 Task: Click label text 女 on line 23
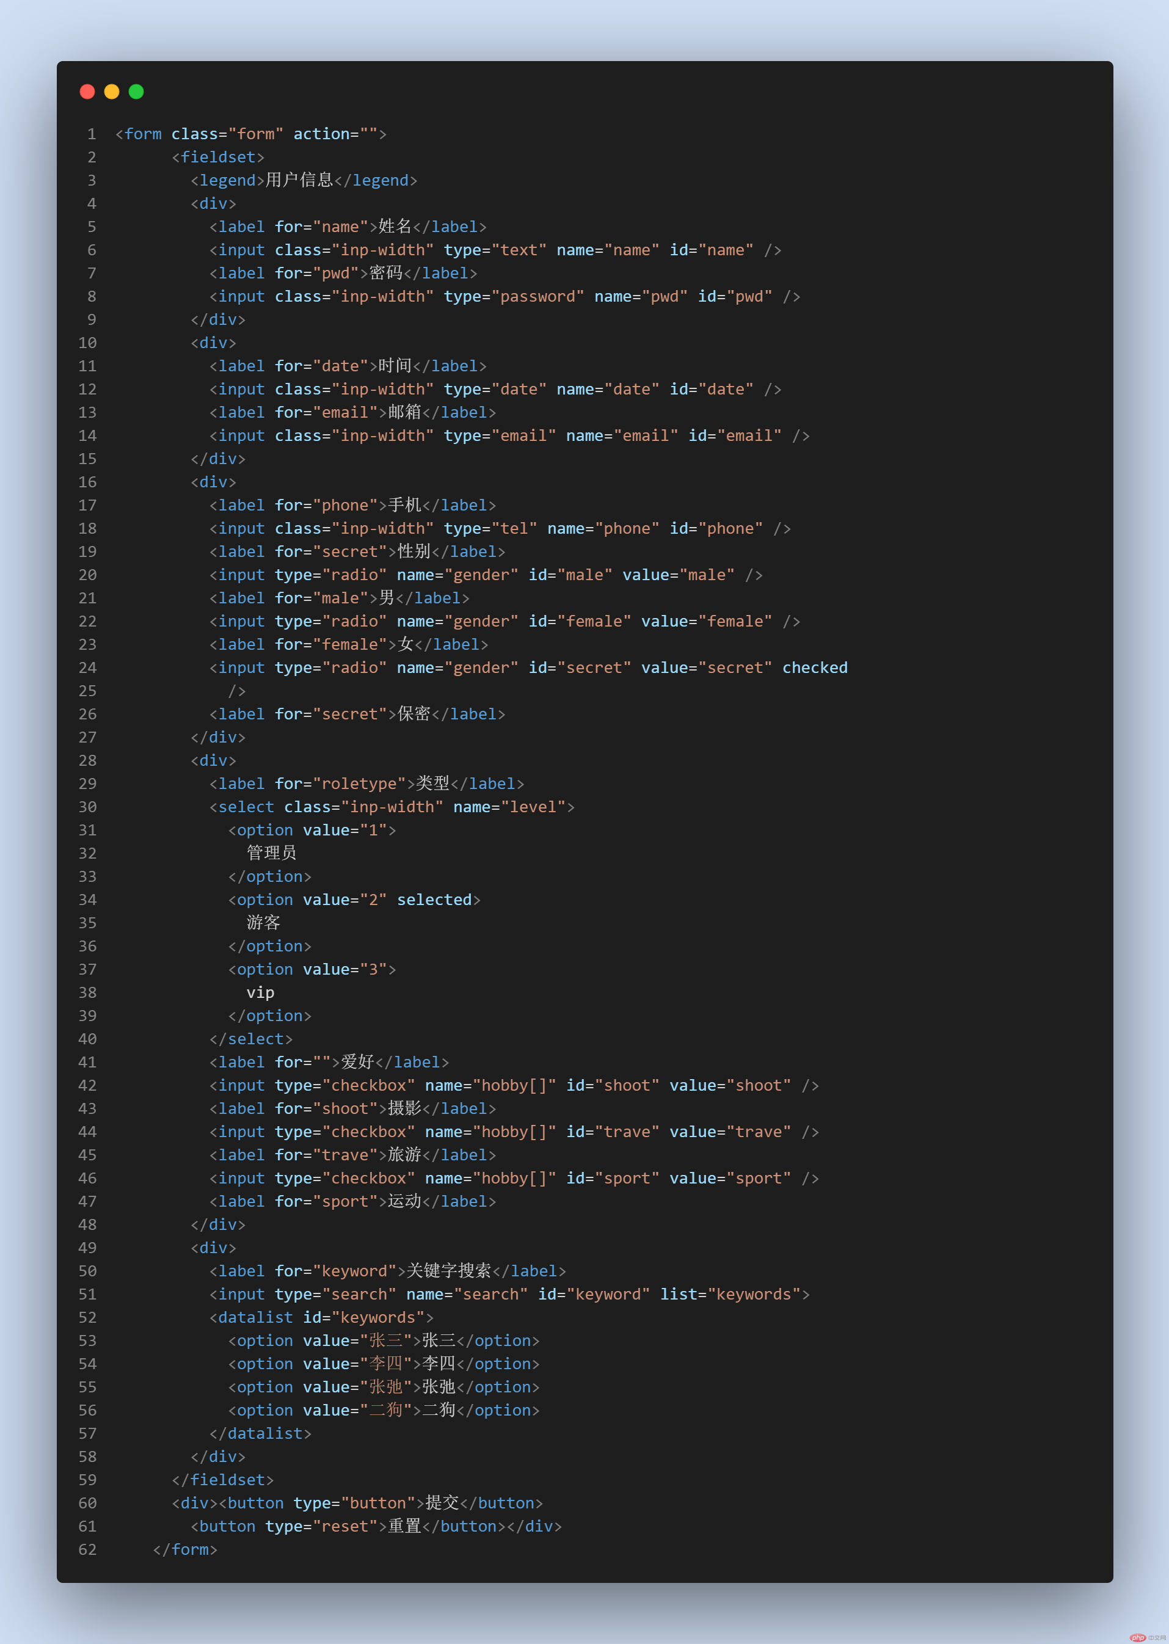point(406,644)
